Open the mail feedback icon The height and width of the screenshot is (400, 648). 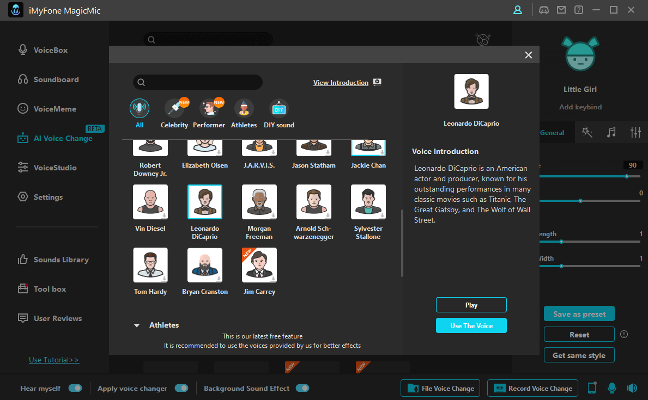pos(561,10)
